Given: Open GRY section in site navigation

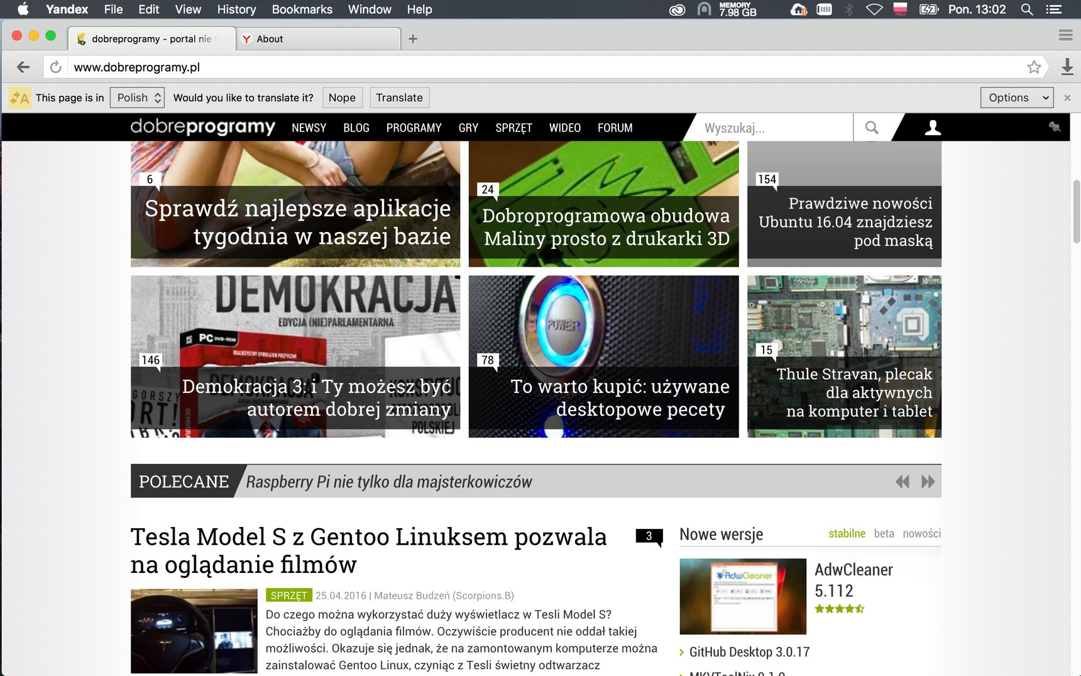Looking at the screenshot, I should point(468,128).
